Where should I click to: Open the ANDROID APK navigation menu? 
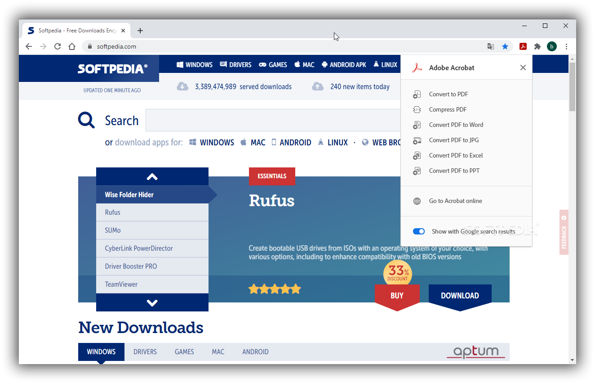[344, 65]
